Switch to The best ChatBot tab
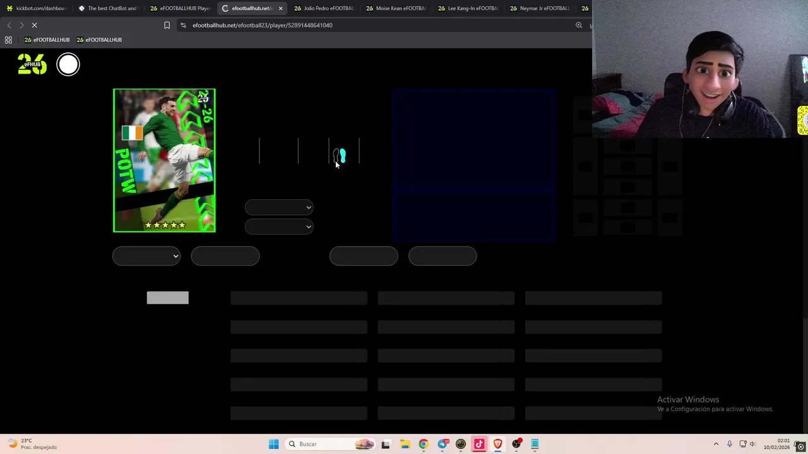This screenshot has width=808, height=454. (109, 8)
